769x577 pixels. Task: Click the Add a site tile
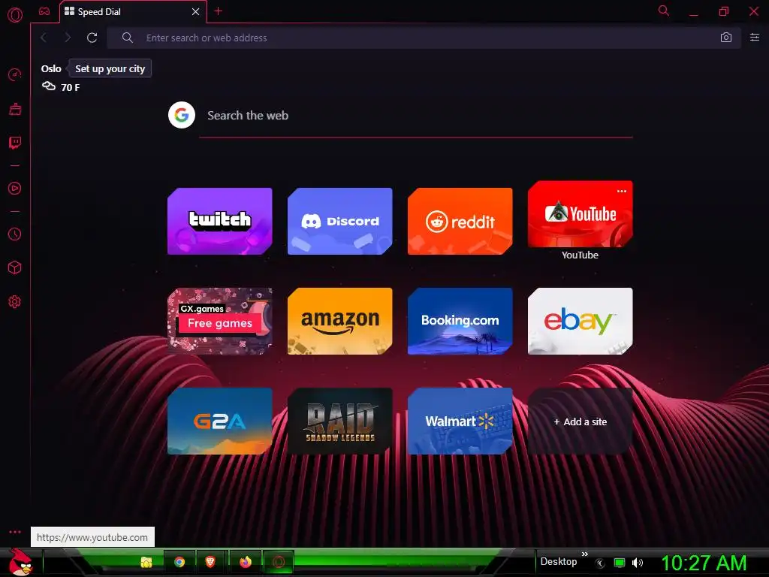point(581,421)
